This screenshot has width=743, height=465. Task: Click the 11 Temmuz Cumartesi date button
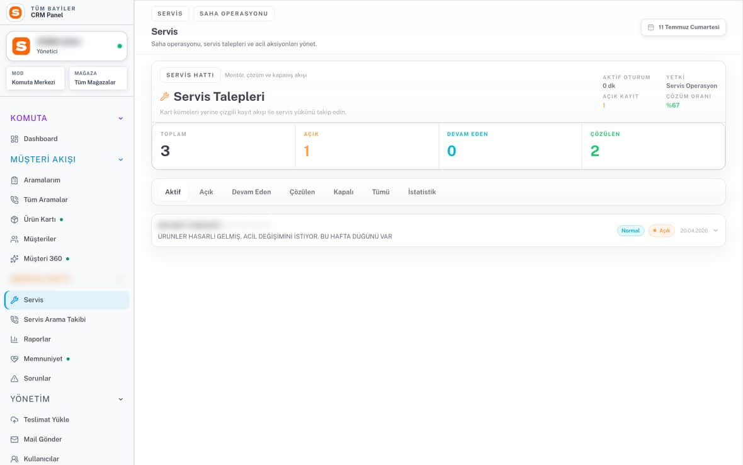point(684,27)
